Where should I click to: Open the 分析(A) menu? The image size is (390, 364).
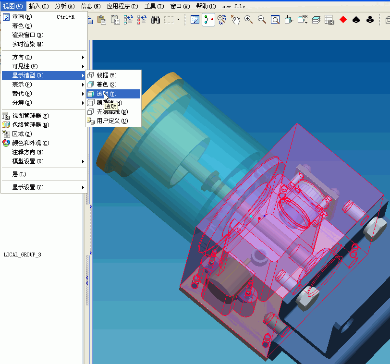point(65,6)
